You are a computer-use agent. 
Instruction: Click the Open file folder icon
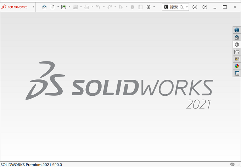pos(64,7)
